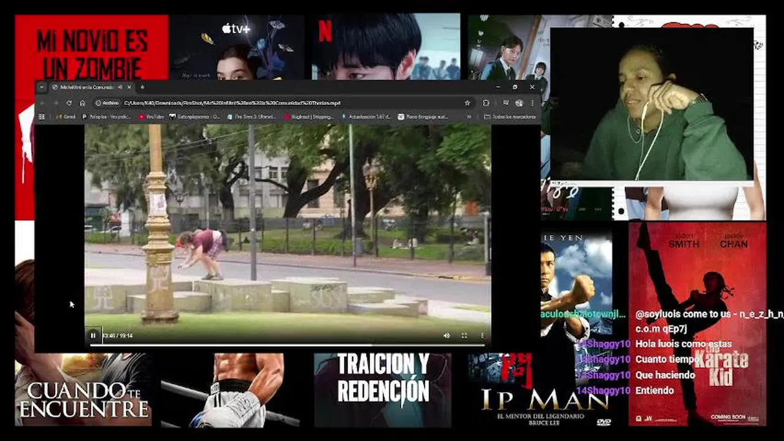Image resolution: width=784 pixels, height=441 pixels.
Task: Mute the tab using its speaker icon
Action: pos(120,88)
